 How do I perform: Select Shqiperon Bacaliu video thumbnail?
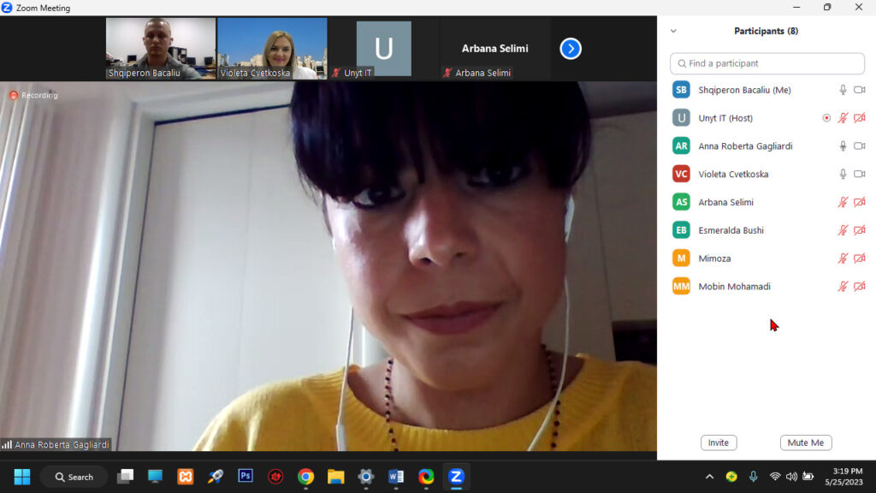point(161,49)
